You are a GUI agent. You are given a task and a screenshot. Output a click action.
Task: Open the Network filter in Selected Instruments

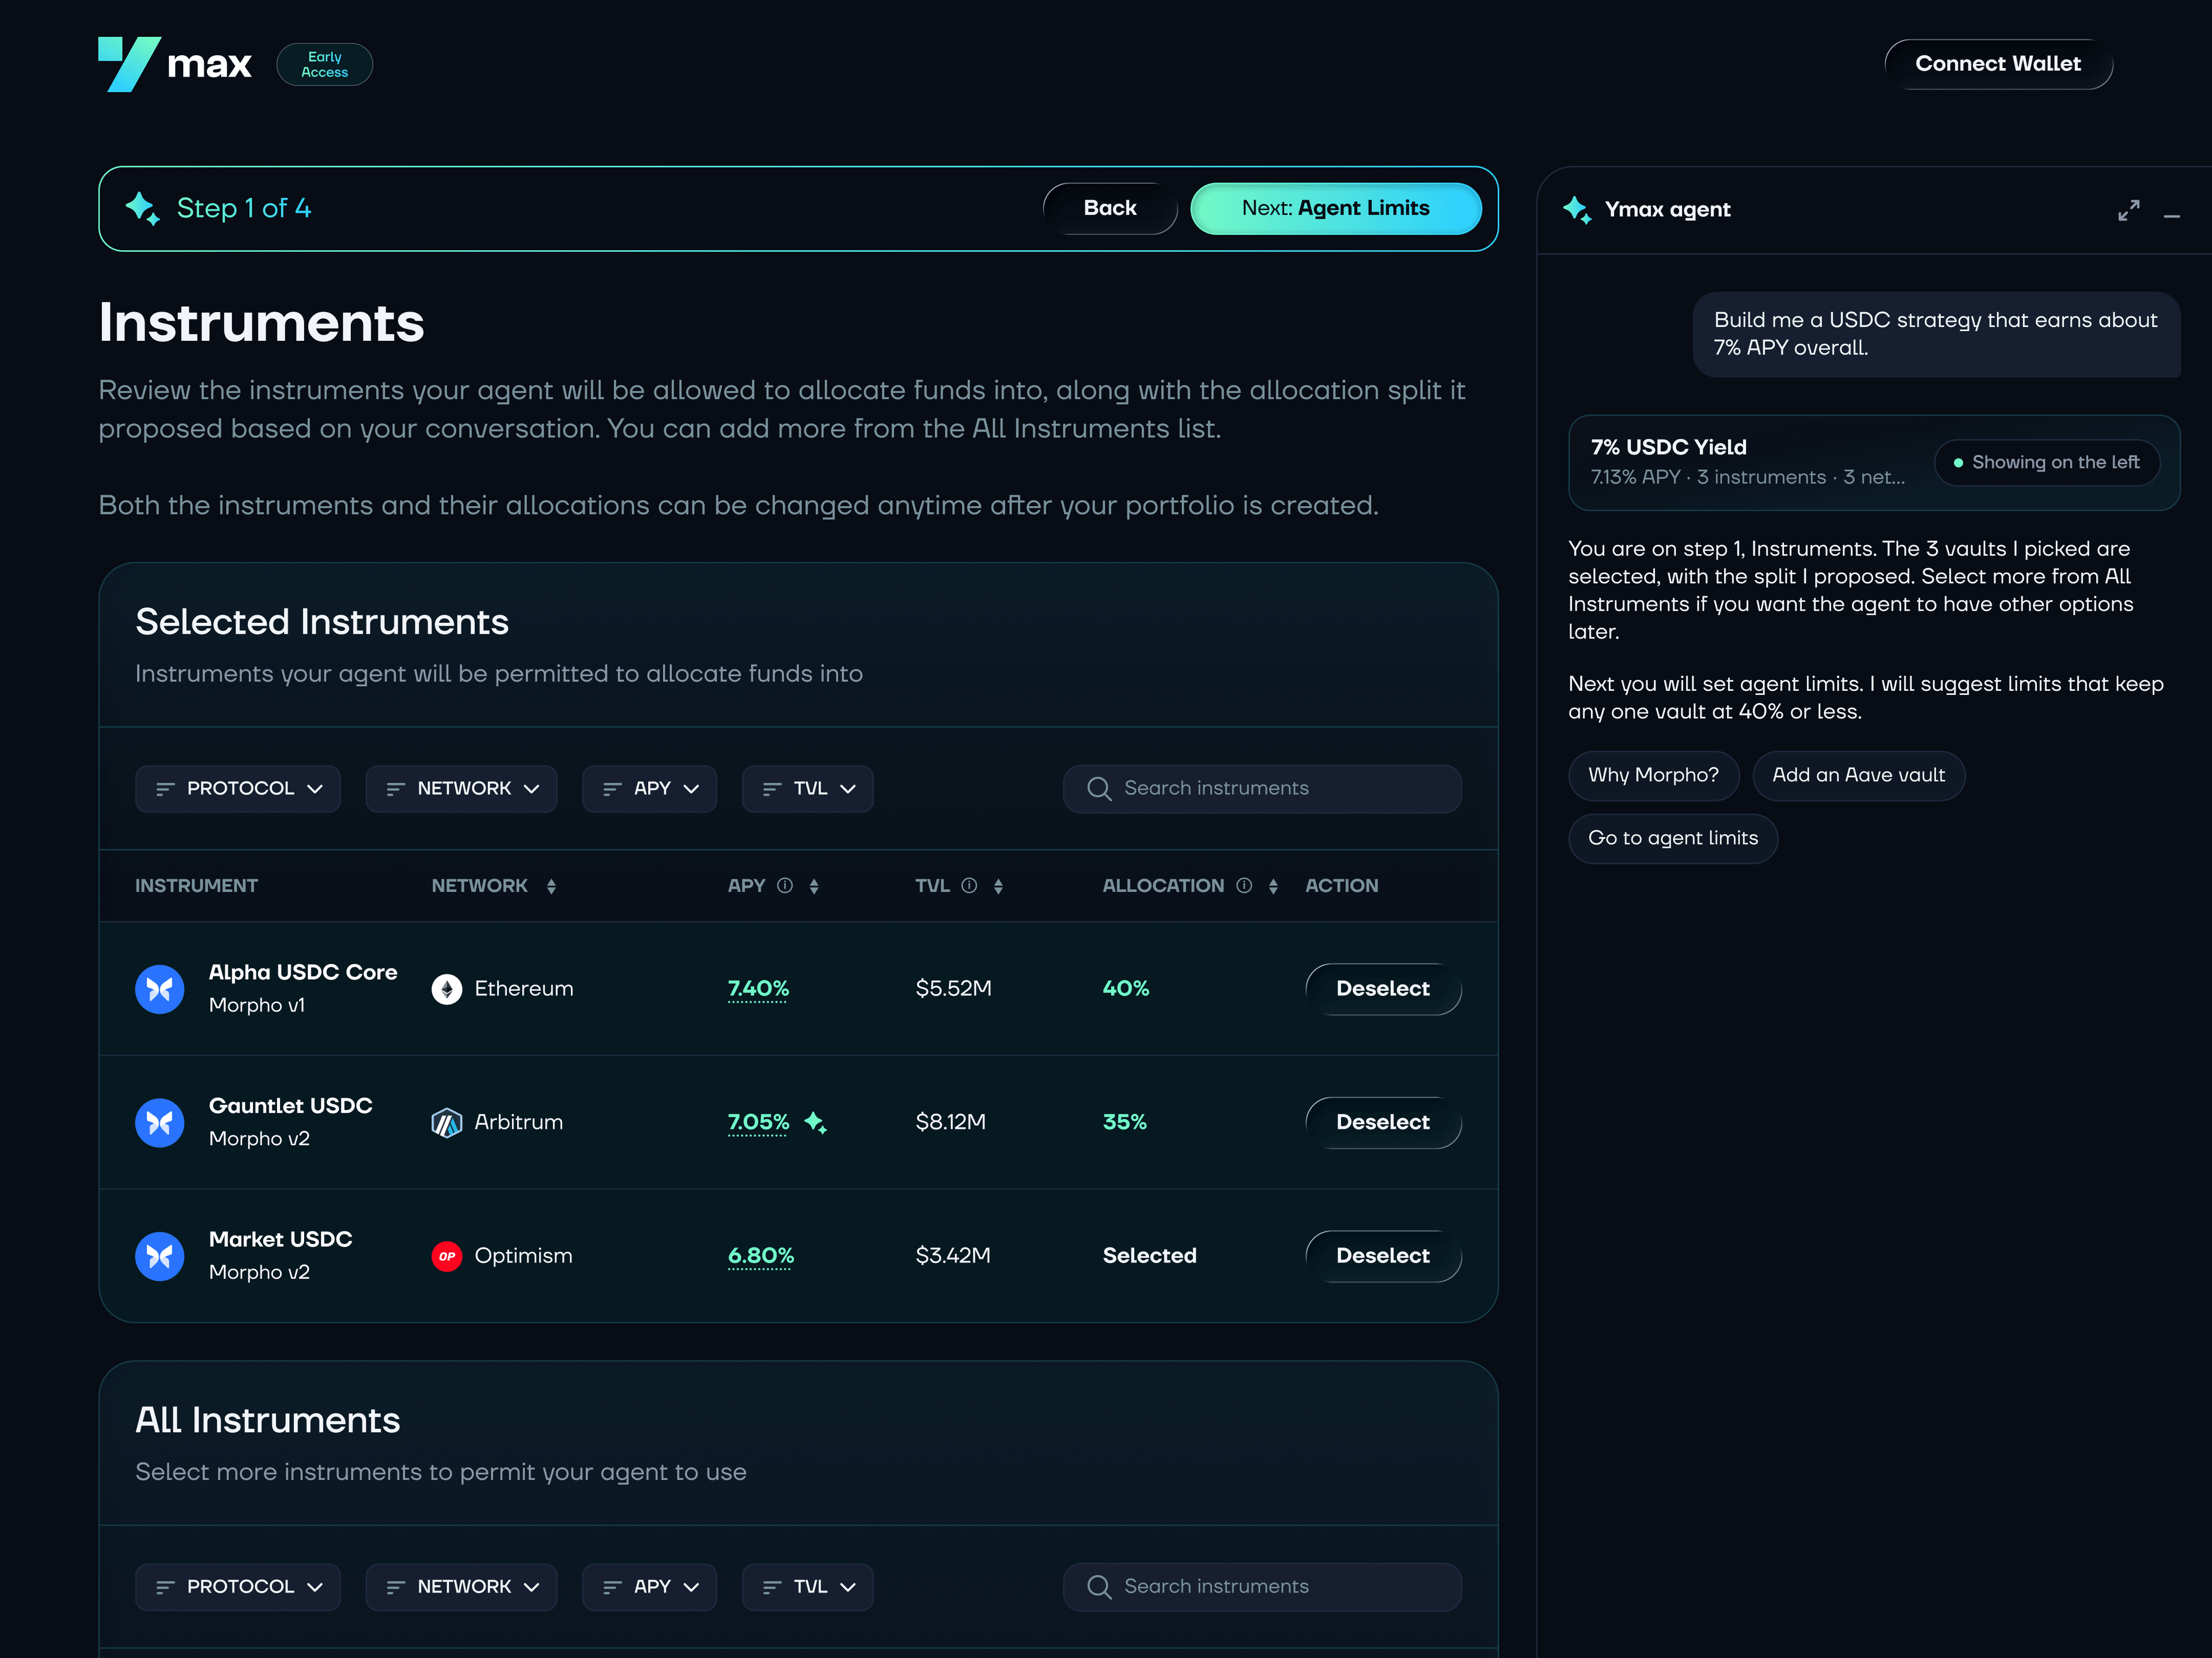pyautogui.click(x=461, y=789)
